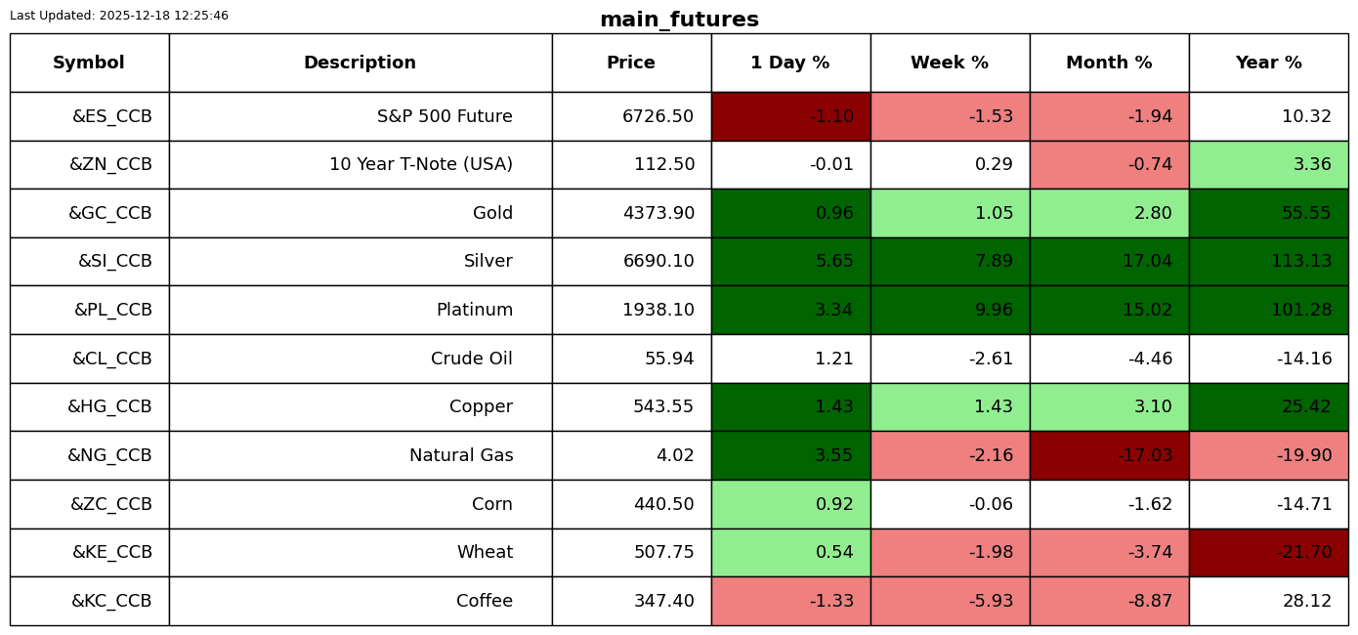Click Platinum's 9.96 week cell
This screenshot has height=635, width=1358.
pyautogui.click(x=950, y=310)
